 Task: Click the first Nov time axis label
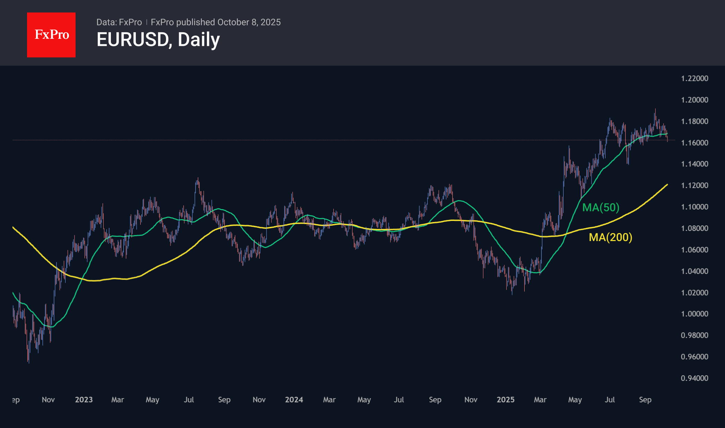[48, 400]
